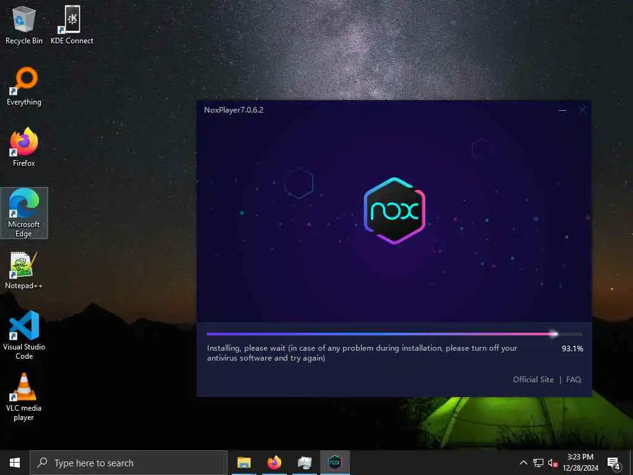Open the notification center icon
This screenshot has width=633, height=475.
pyautogui.click(x=614, y=463)
